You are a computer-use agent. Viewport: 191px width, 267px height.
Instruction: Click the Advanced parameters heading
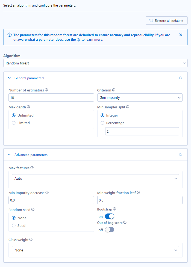[x=31, y=155]
